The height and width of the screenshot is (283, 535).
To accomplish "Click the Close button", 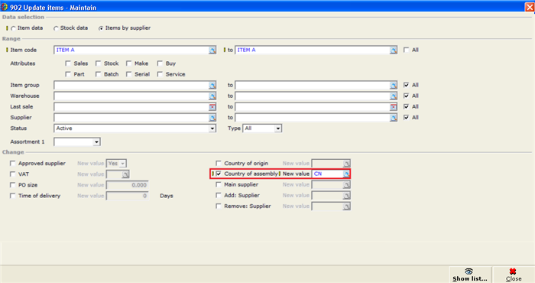I will [x=513, y=275].
